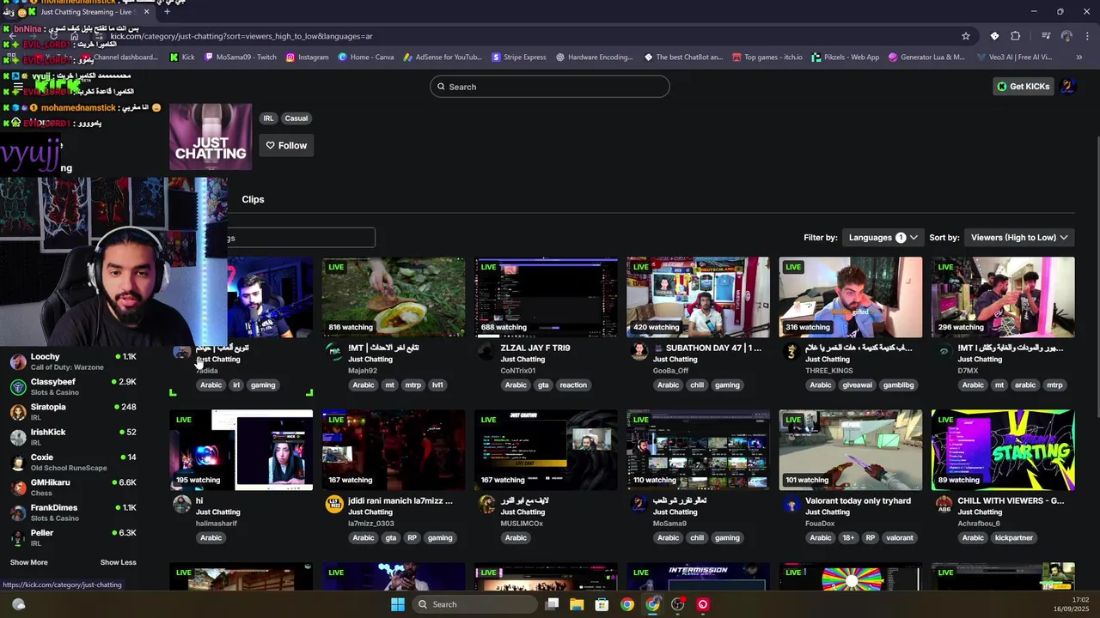
Task: Open the 'Valorant today only tryhard' thumbnail
Action: pos(851,450)
